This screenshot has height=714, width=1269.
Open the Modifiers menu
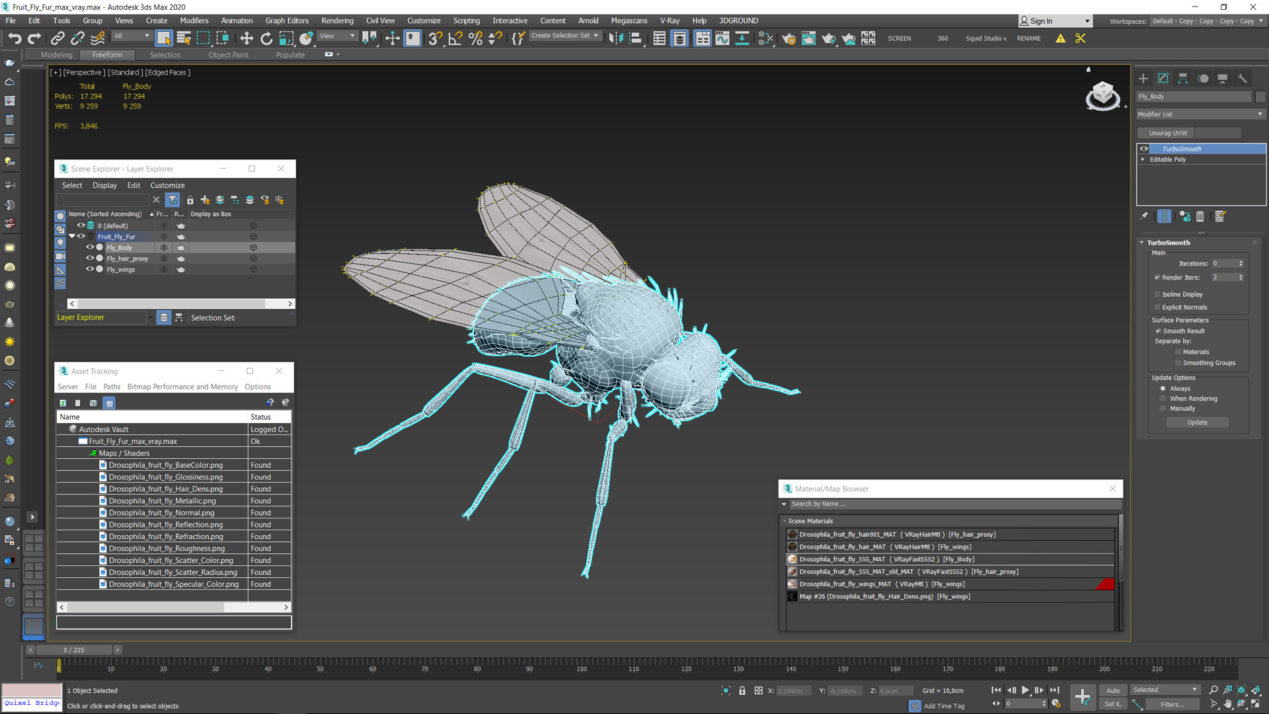pyautogui.click(x=194, y=20)
